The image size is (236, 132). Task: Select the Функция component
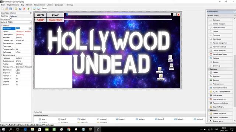[221, 76]
